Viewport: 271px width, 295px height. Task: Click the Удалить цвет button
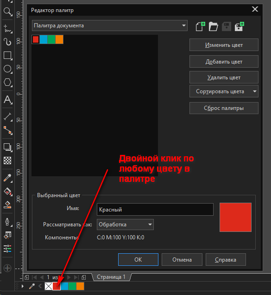[x=224, y=77]
